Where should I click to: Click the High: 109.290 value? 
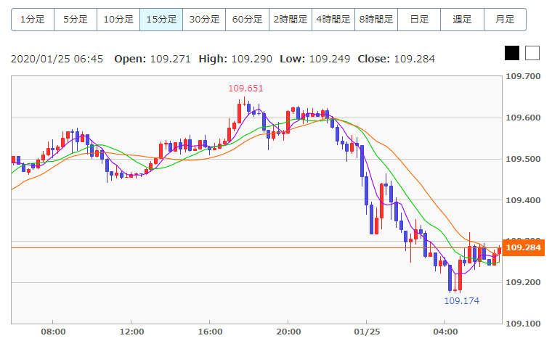235,59
